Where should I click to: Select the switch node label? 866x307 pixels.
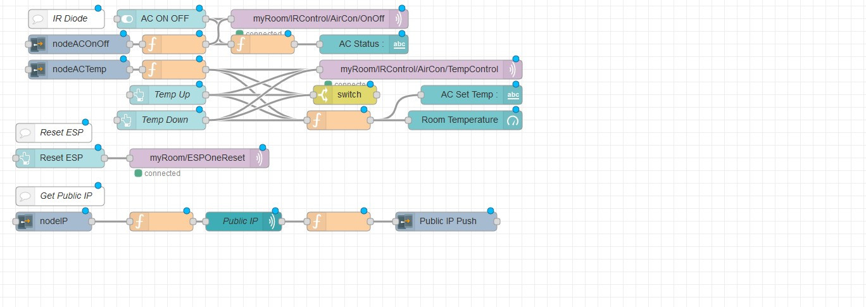[x=349, y=94]
